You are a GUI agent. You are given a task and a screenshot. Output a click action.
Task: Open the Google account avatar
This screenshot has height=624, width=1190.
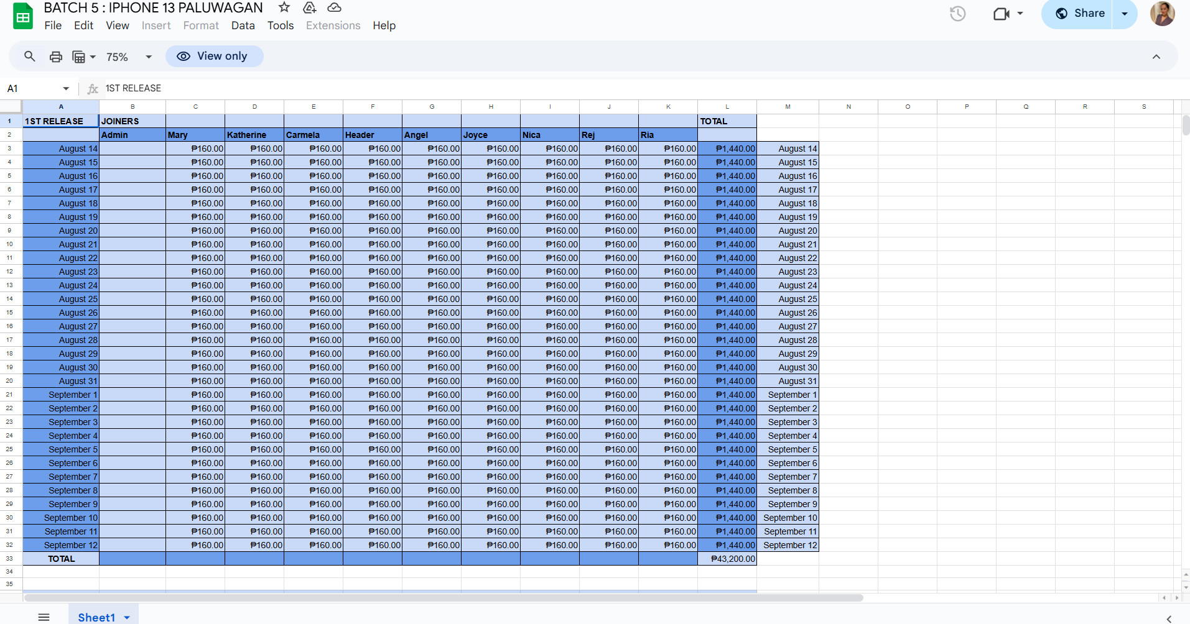(1162, 14)
